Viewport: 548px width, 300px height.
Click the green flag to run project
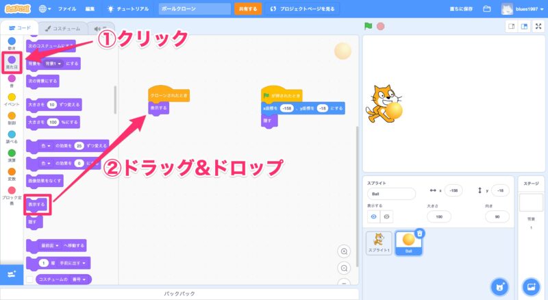(369, 27)
